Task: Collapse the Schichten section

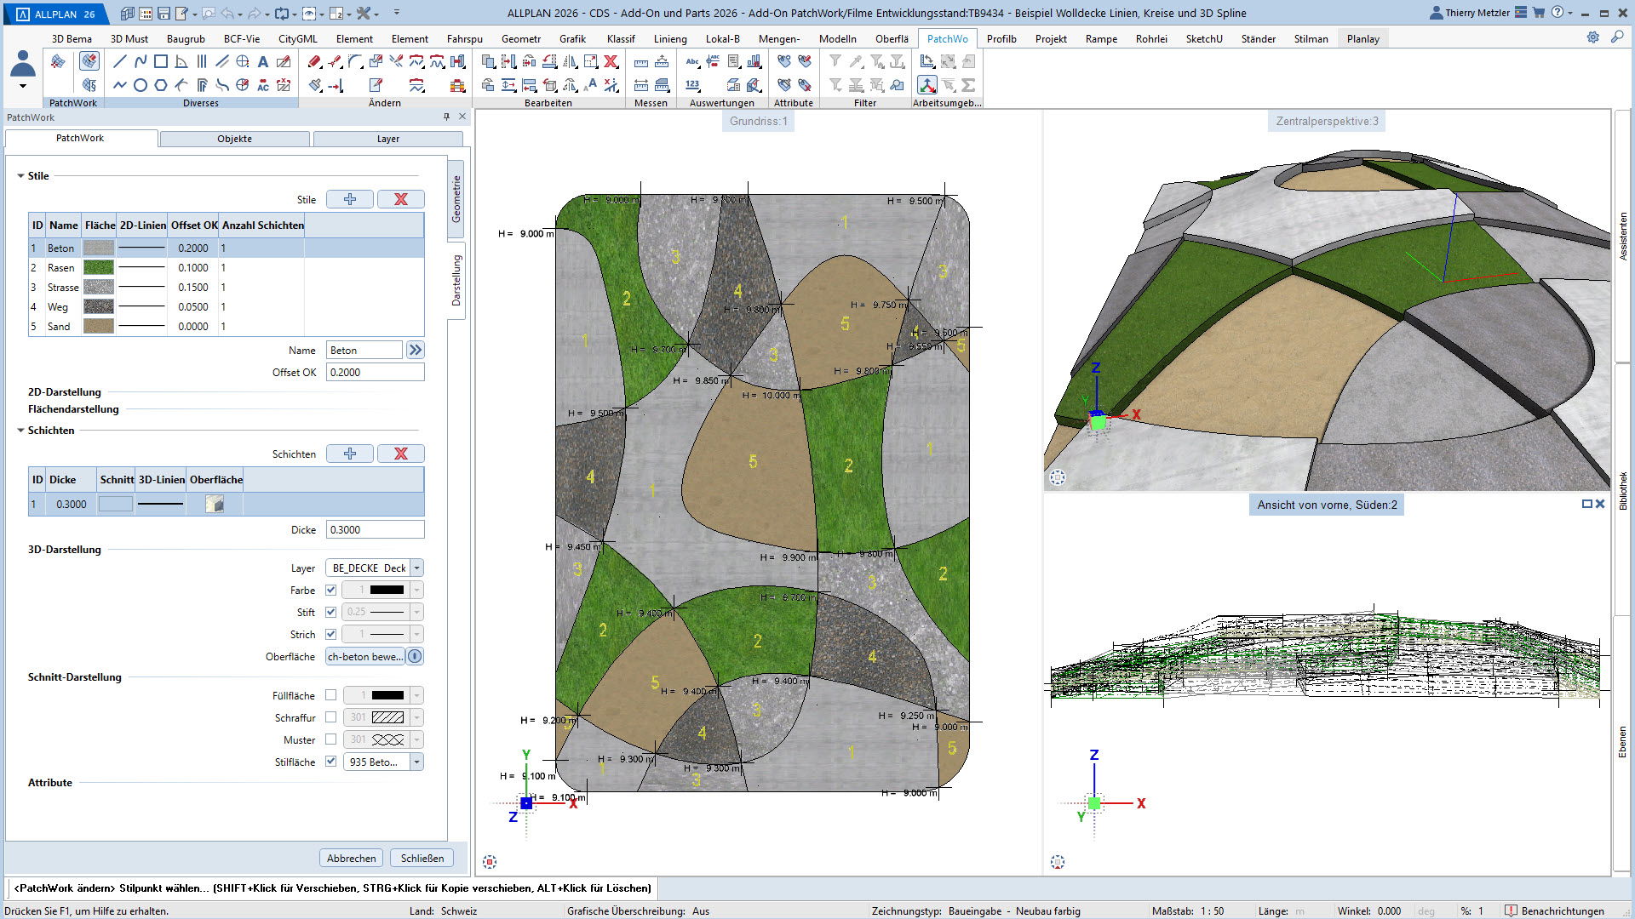Action: 21,431
